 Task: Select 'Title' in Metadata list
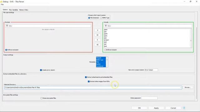pos(101,62)
